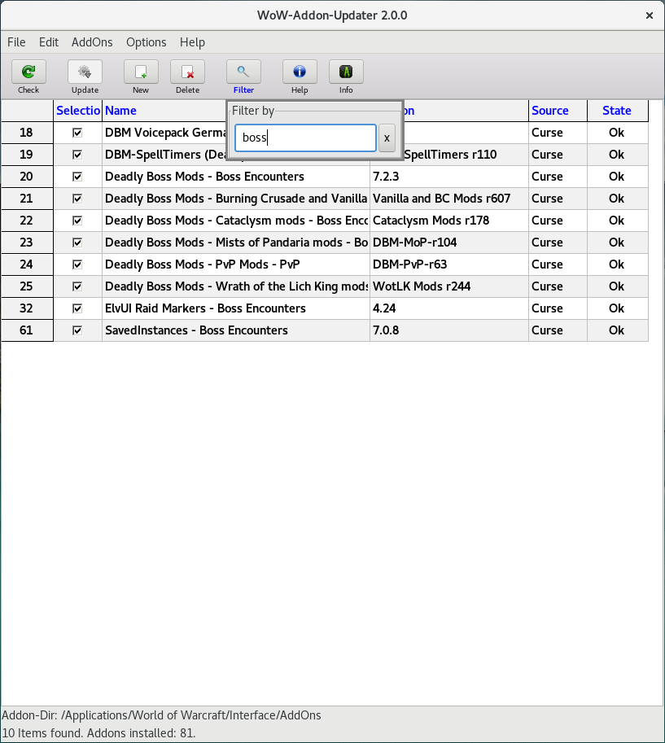Toggle checkbox for SavedInstances row
665x743 pixels.
(x=77, y=330)
